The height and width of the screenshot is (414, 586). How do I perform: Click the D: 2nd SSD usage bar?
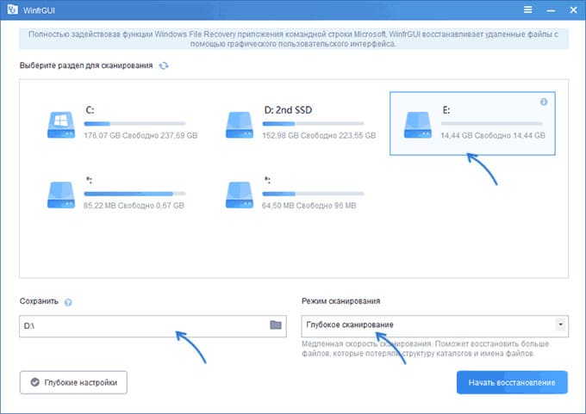point(313,124)
